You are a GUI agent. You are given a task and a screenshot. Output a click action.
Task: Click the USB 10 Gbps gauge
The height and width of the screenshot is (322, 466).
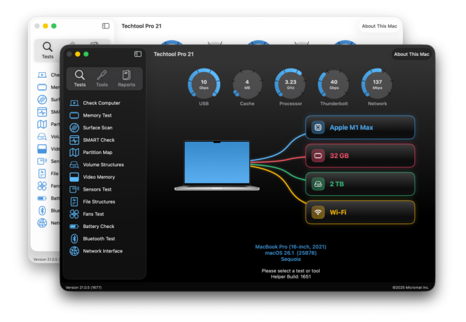pyautogui.click(x=204, y=84)
